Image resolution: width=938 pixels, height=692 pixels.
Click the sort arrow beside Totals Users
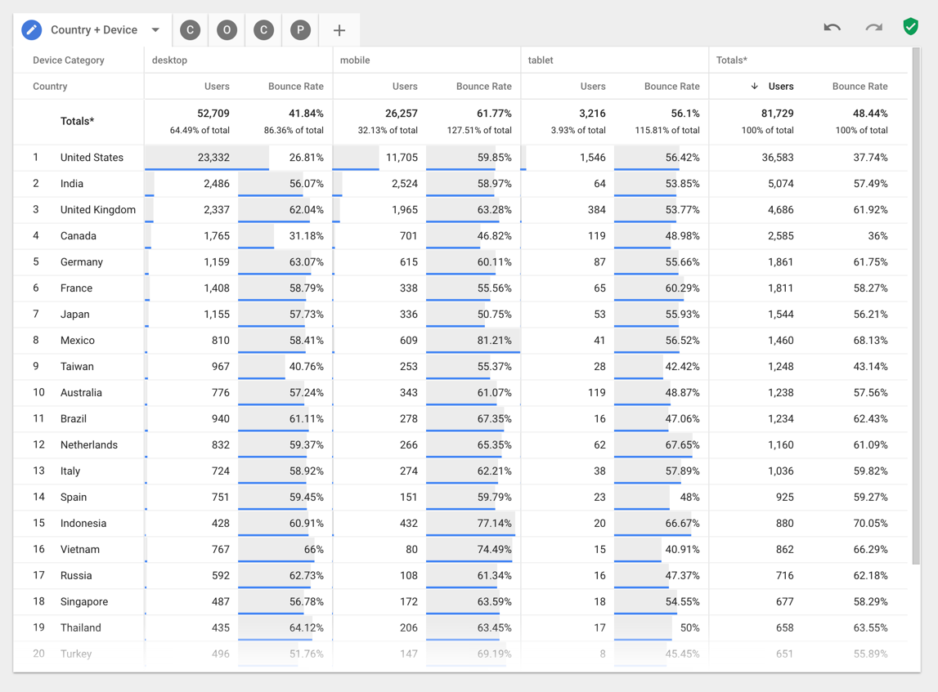pos(754,87)
